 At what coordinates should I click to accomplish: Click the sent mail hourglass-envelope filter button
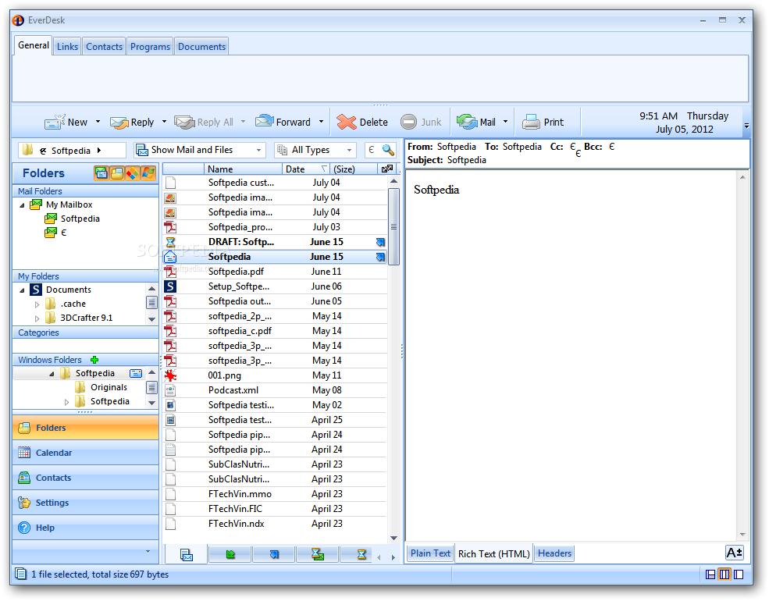(x=317, y=554)
